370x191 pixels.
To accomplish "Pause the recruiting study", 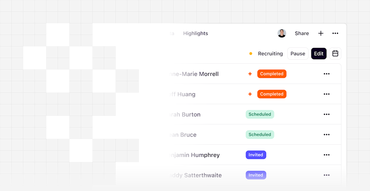I will [298, 54].
